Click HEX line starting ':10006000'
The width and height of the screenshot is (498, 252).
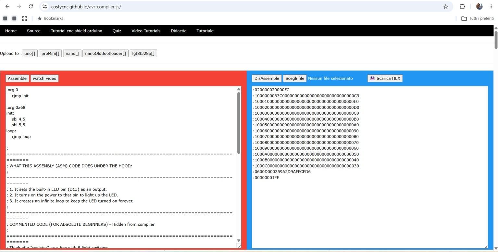pyautogui.click(x=306, y=131)
